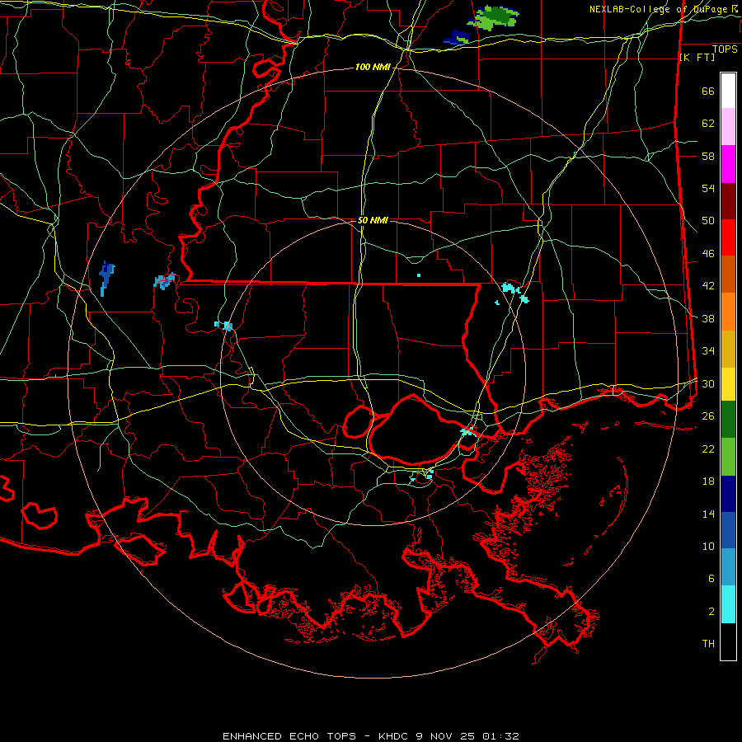Click the cyan echo at the lake's east edge
The height and width of the screenshot is (742, 742).
click(x=467, y=431)
